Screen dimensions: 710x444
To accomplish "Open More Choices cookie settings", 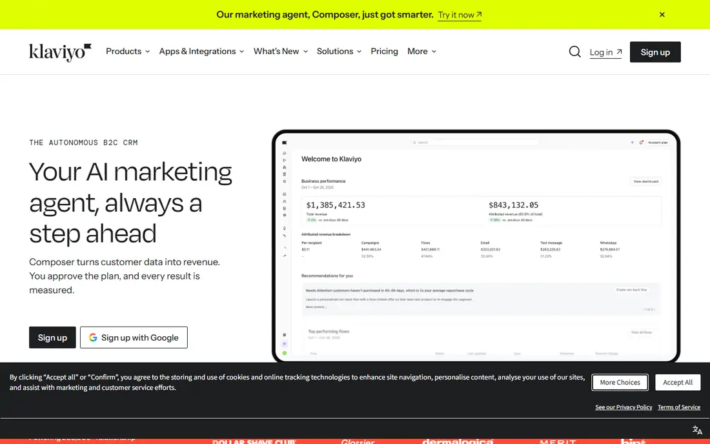I will 620,383.
